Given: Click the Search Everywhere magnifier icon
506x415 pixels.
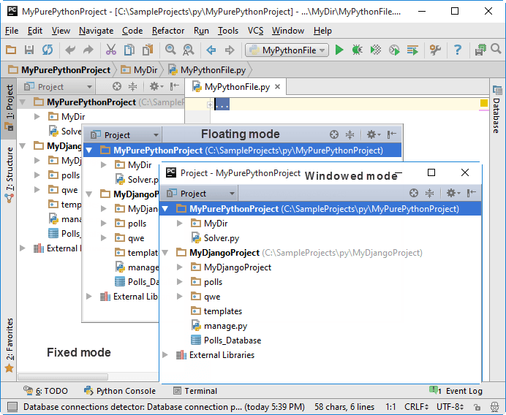Looking at the screenshot, I should click(x=496, y=50).
